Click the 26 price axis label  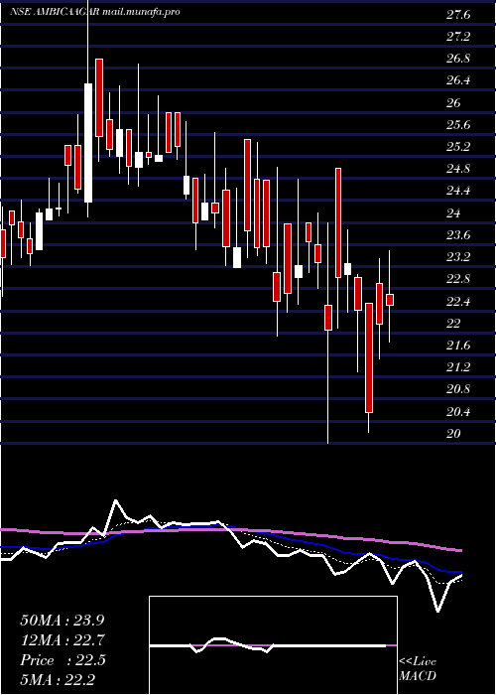454,103
